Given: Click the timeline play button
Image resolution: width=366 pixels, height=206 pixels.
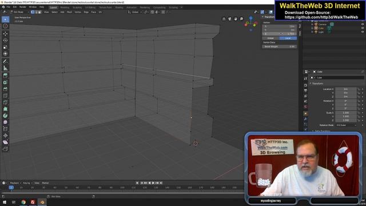Looking at the screenshot, I should (153, 183).
